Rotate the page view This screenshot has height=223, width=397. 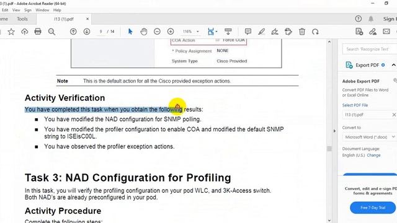(x=315, y=32)
